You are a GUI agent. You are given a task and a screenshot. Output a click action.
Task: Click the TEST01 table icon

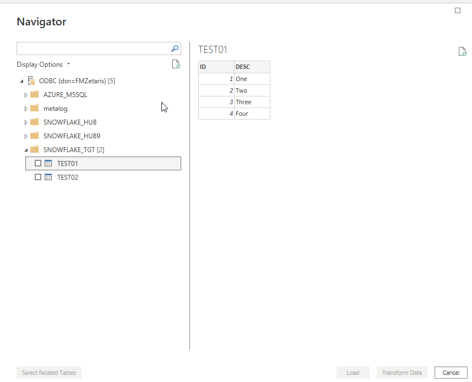tap(48, 163)
